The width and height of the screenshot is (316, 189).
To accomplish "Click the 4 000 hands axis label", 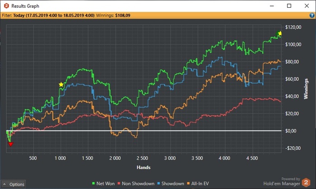I will pos(224,158).
